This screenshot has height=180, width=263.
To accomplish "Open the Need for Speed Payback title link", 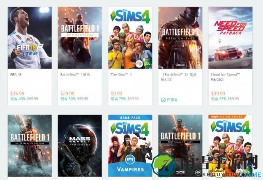I will 225,77.
